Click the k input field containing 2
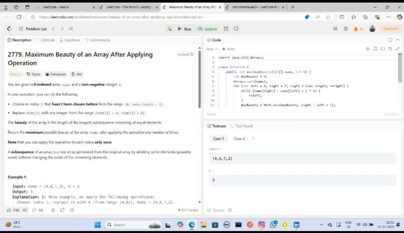The width and height of the screenshot is (404, 233). (x=303, y=180)
